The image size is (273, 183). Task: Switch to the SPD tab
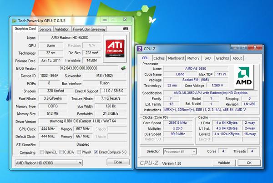(207, 58)
